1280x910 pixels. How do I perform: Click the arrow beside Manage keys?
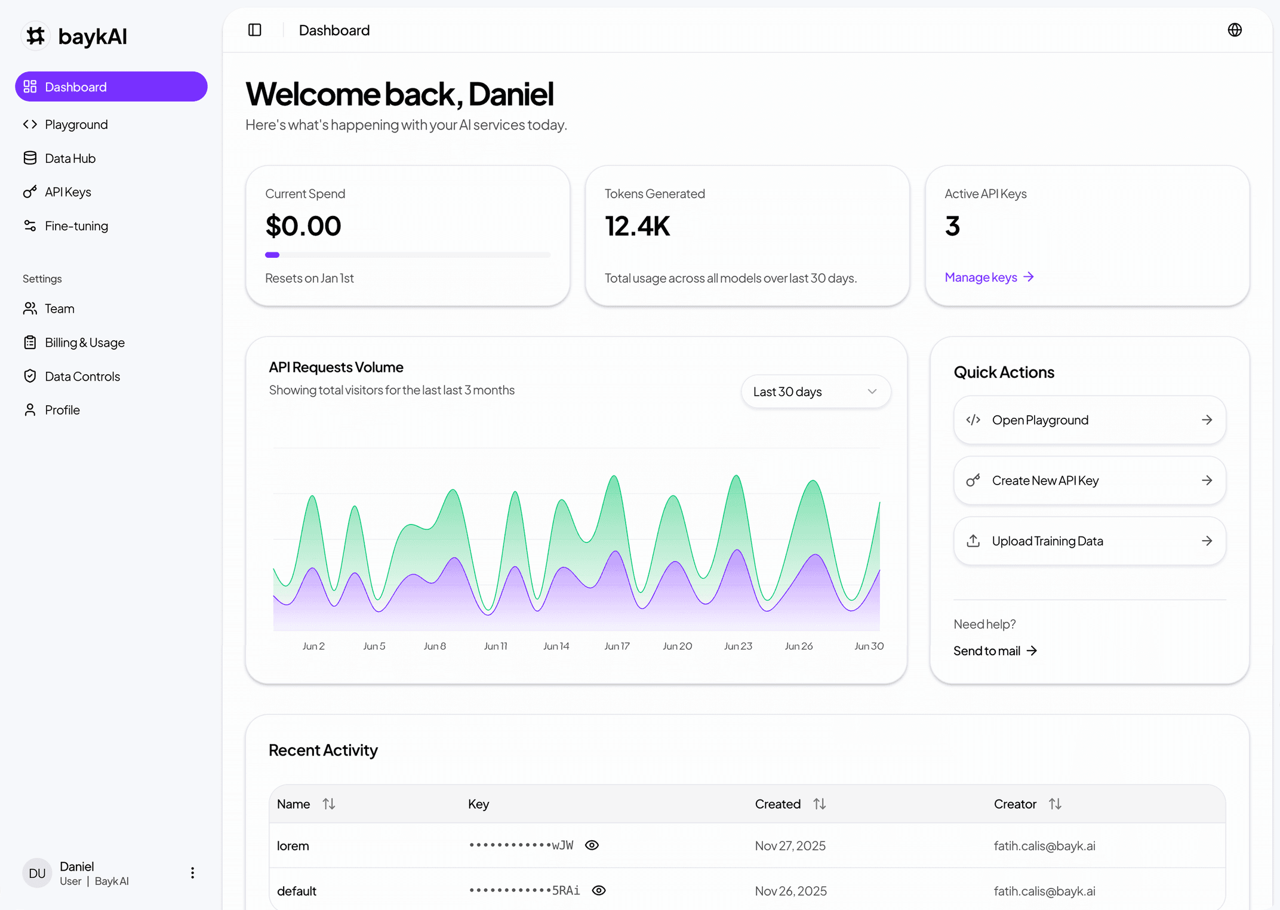(x=1029, y=277)
